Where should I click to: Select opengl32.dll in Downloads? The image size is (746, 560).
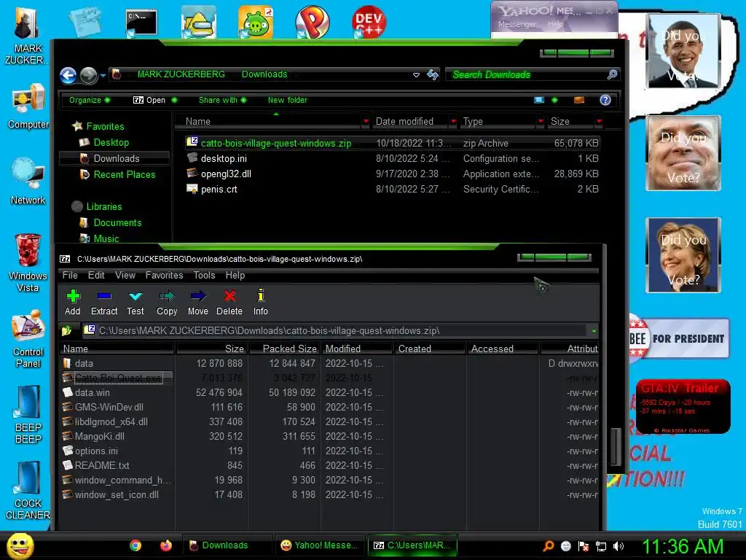pyautogui.click(x=392, y=174)
